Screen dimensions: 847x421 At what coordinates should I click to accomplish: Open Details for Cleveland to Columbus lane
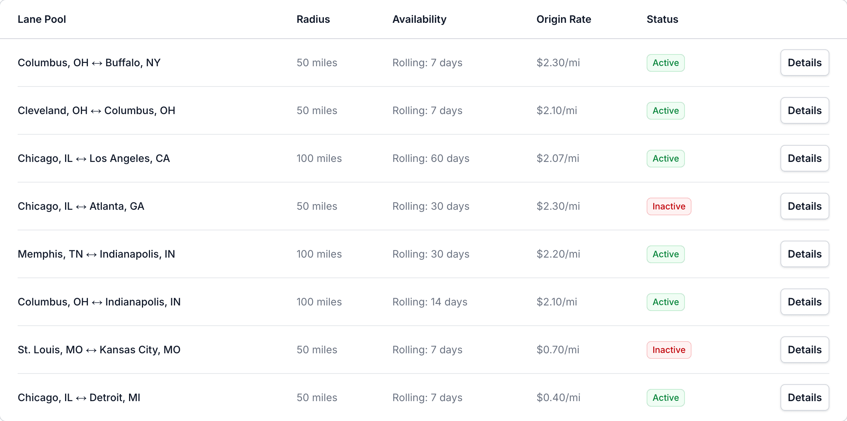[x=805, y=110]
